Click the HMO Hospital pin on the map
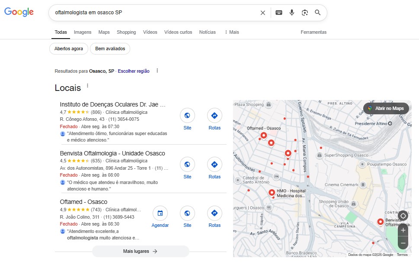 click(272, 193)
